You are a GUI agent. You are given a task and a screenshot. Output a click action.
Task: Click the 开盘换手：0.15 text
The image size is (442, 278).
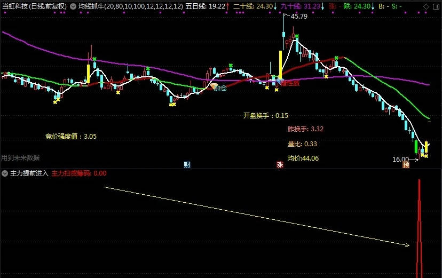(x=266, y=115)
